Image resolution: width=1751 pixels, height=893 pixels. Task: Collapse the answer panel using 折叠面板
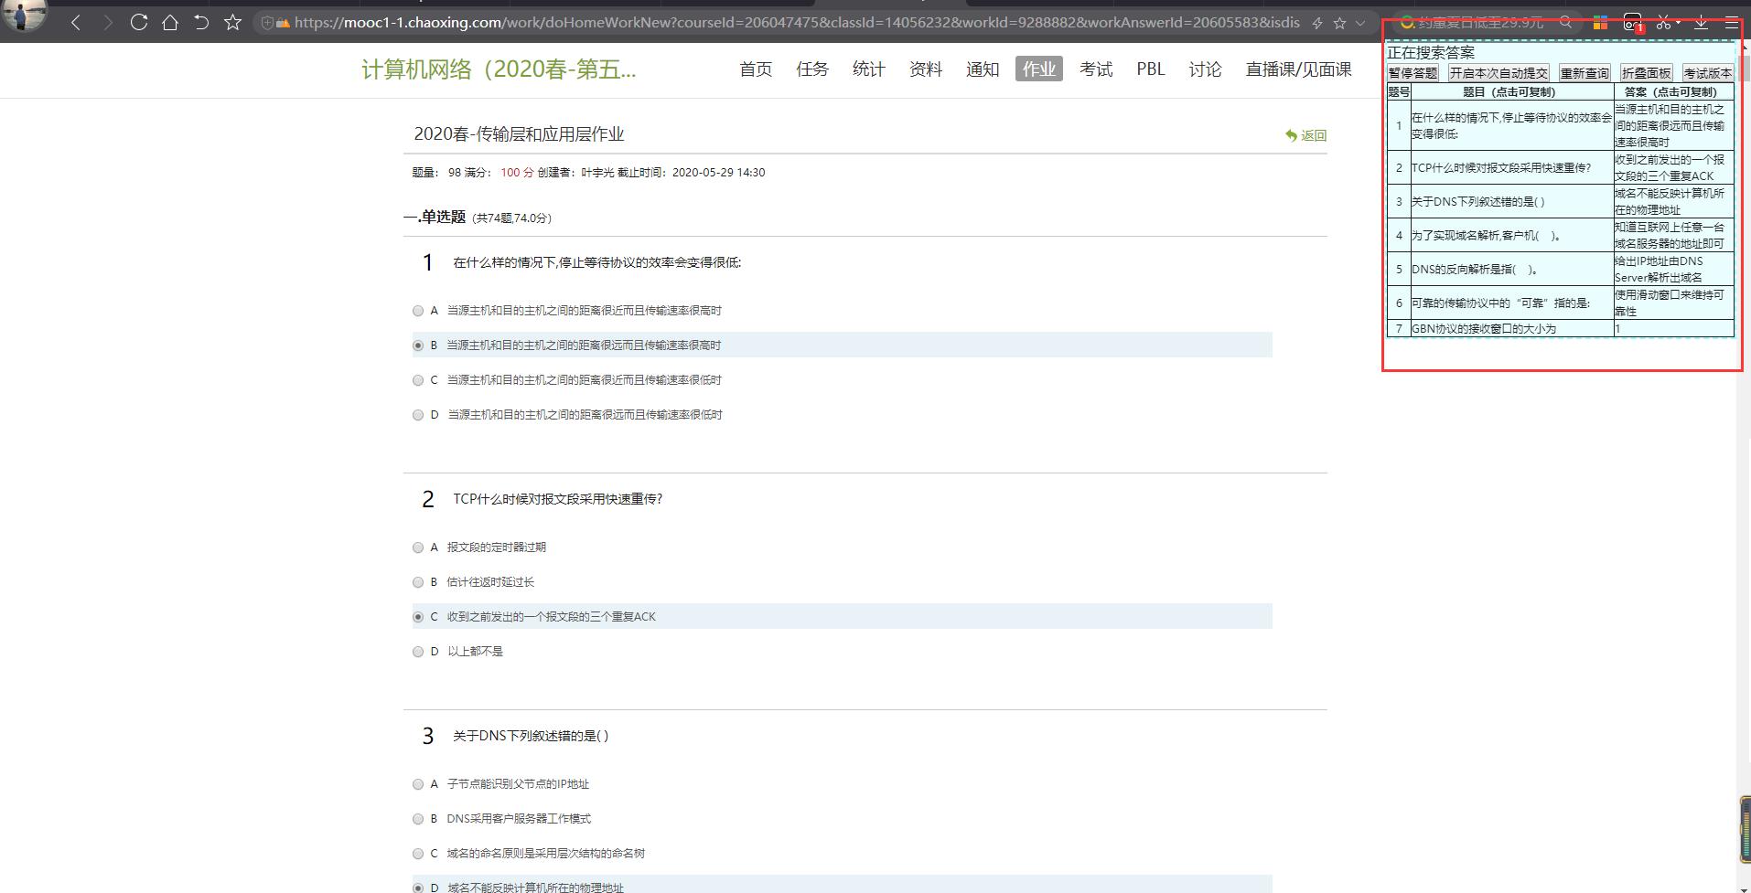pos(1645,72)
